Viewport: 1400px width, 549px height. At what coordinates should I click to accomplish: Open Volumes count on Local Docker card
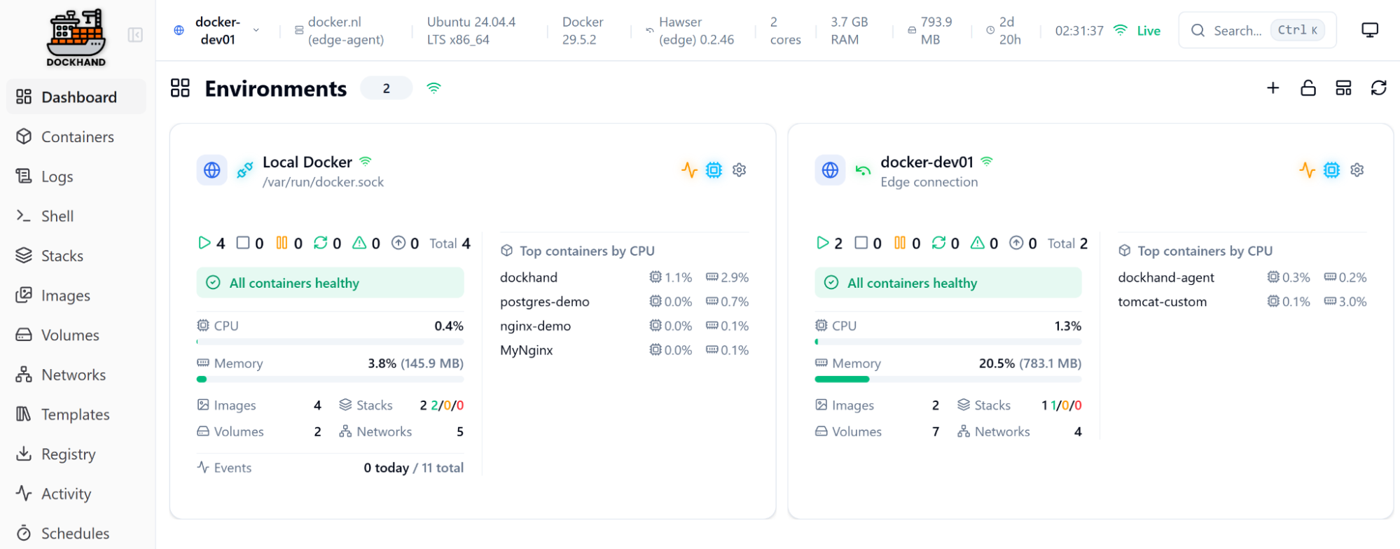point(259,431)
